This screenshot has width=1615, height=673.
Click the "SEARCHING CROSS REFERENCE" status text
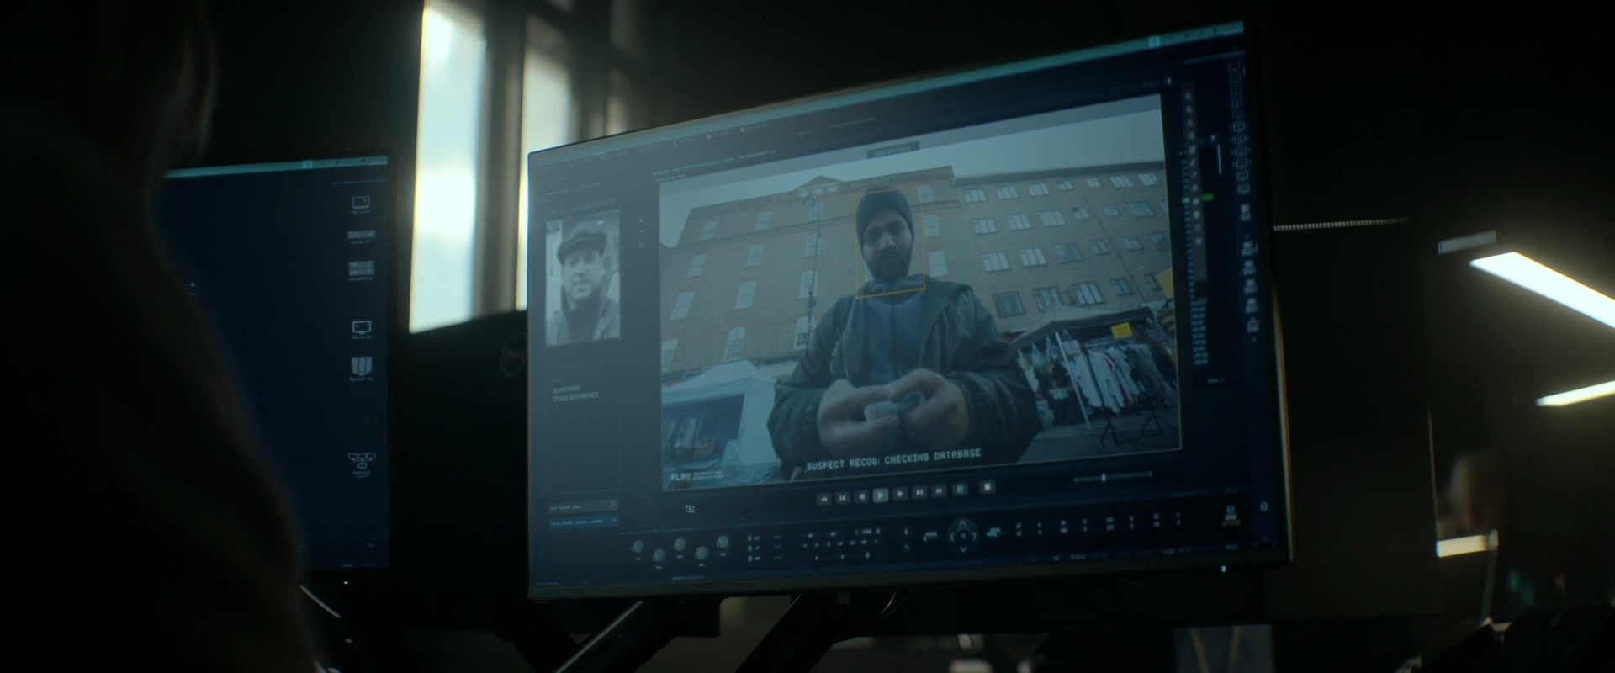pos(575,392)
